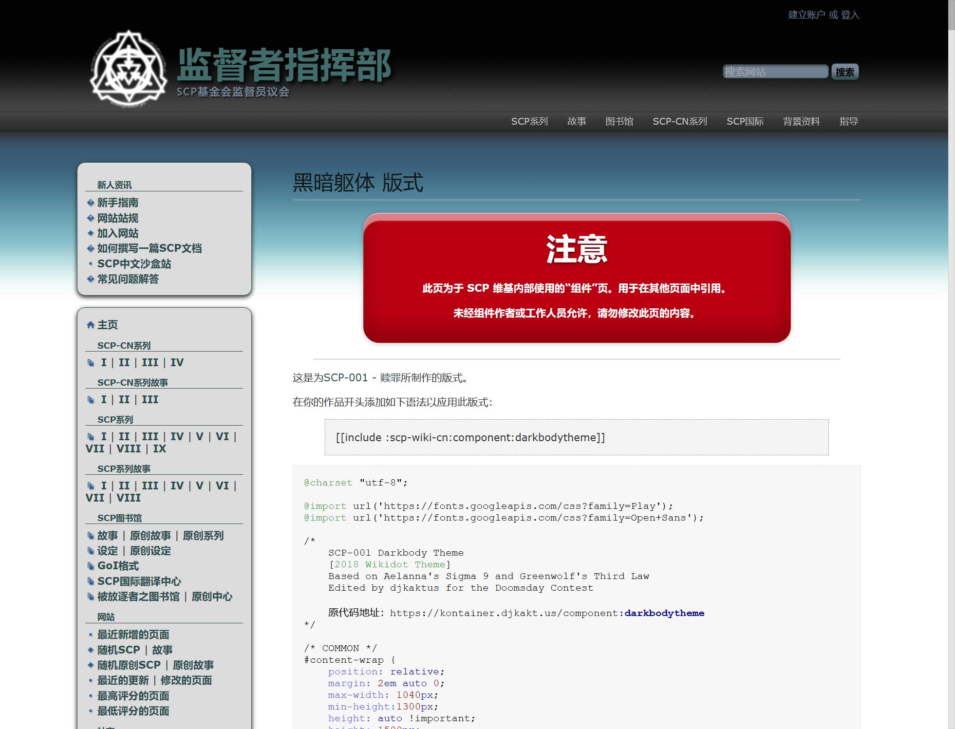Open the 指导 navigation dropdown
Viewport: 955px width, 729px height.
(x=848, y=121)
